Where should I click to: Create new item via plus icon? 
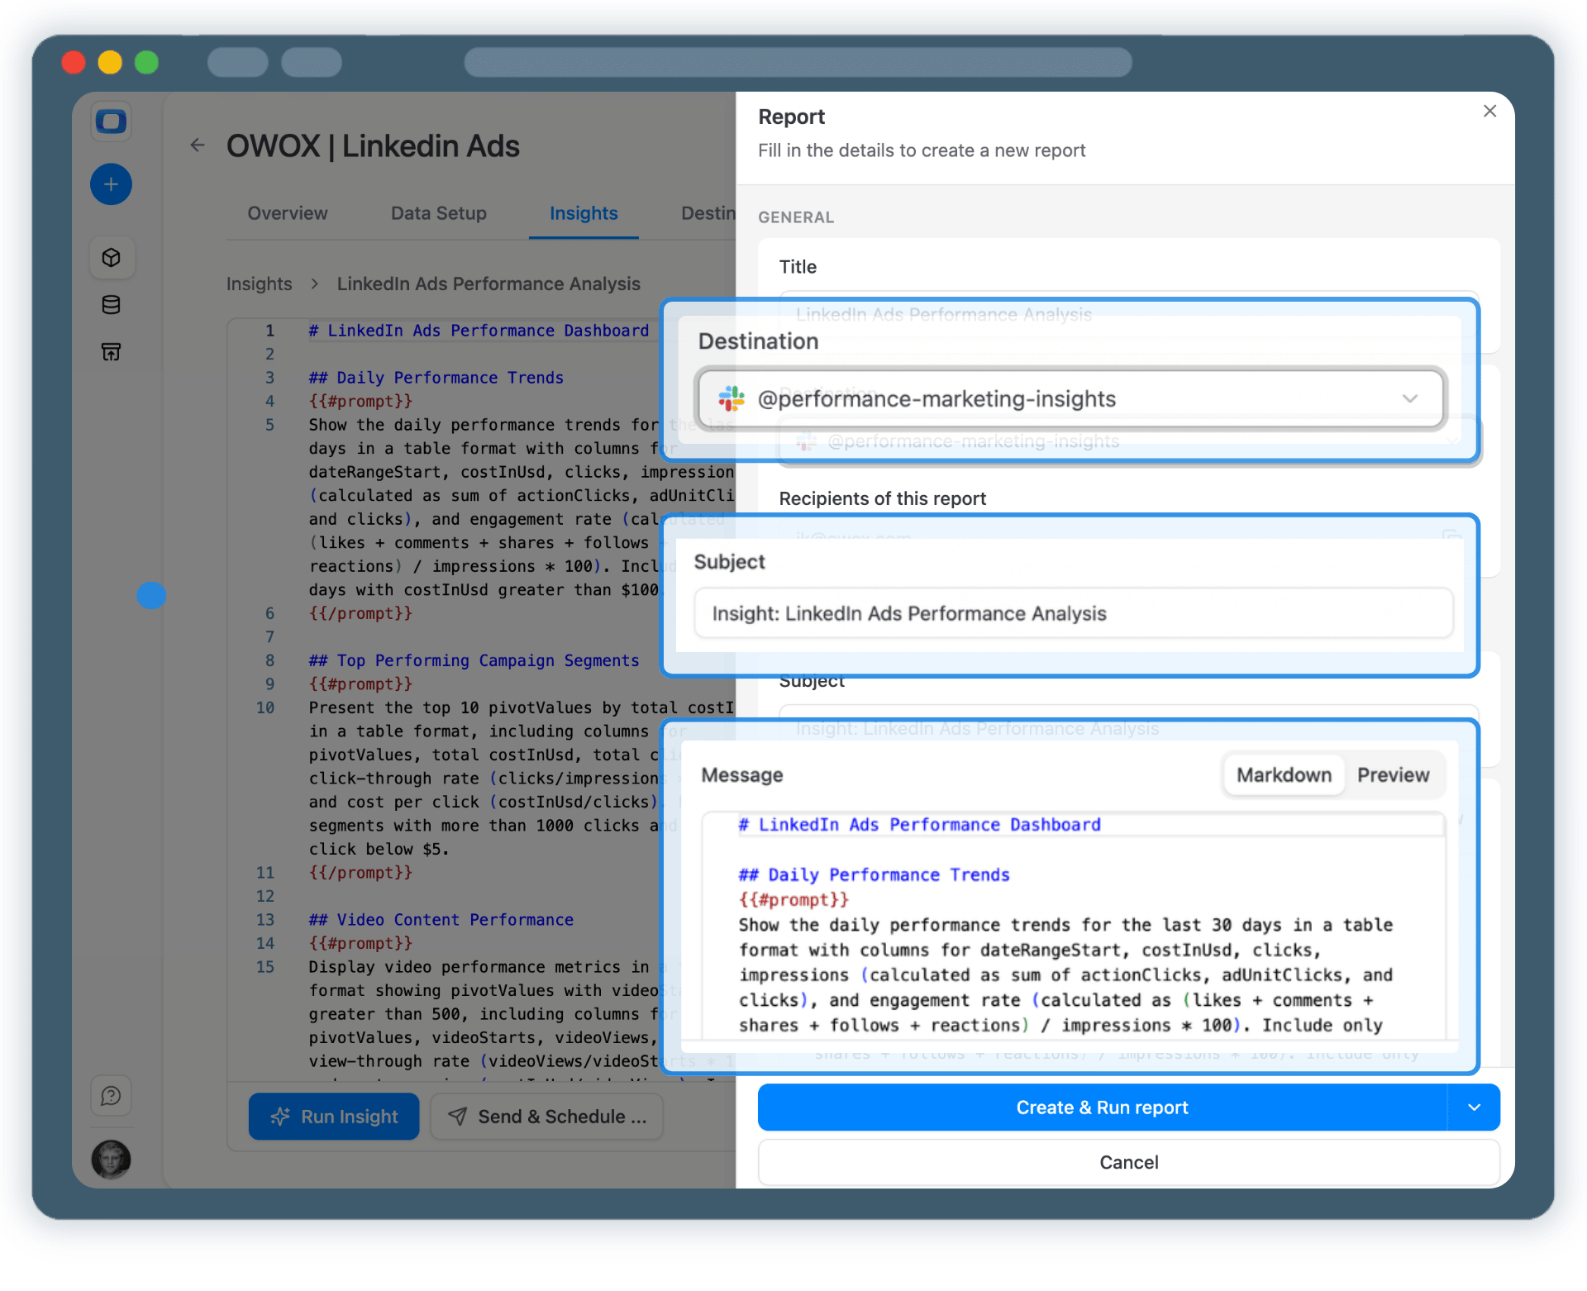point(111,183)
